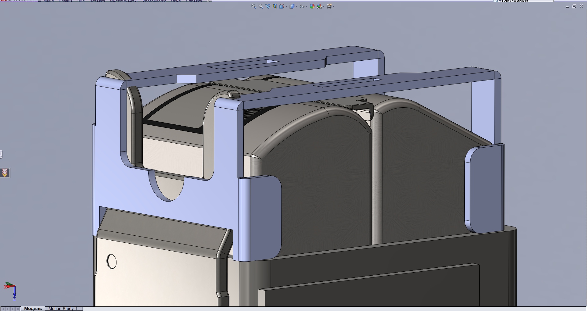The image size is (587, 311).
Task: Restore the inner document window
Action: (574, 6)
